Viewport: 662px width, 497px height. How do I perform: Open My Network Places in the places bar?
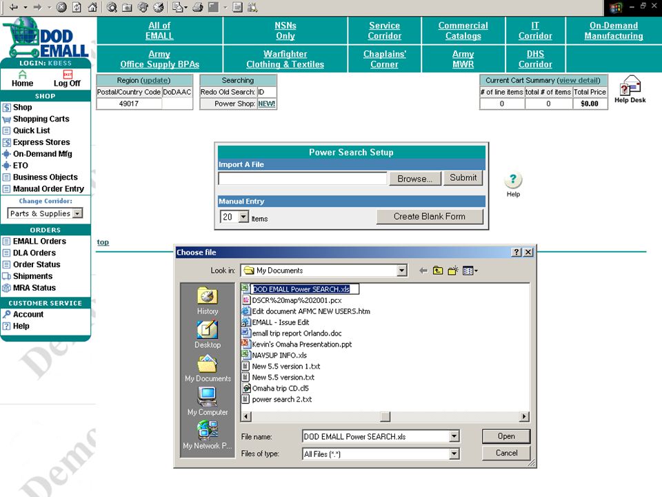click(x=208, y=436)
